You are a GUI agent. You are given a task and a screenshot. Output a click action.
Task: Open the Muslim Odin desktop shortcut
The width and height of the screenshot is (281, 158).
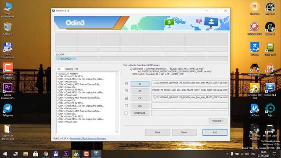click(x=270, y=131)
